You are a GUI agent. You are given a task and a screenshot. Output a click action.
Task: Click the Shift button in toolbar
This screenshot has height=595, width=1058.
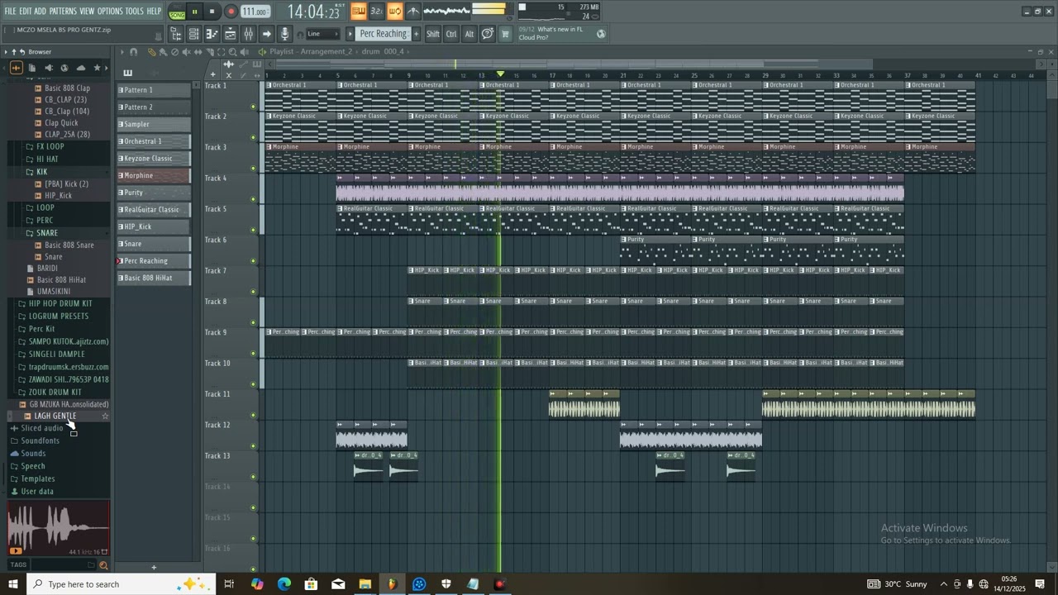(x=433, y=34)
